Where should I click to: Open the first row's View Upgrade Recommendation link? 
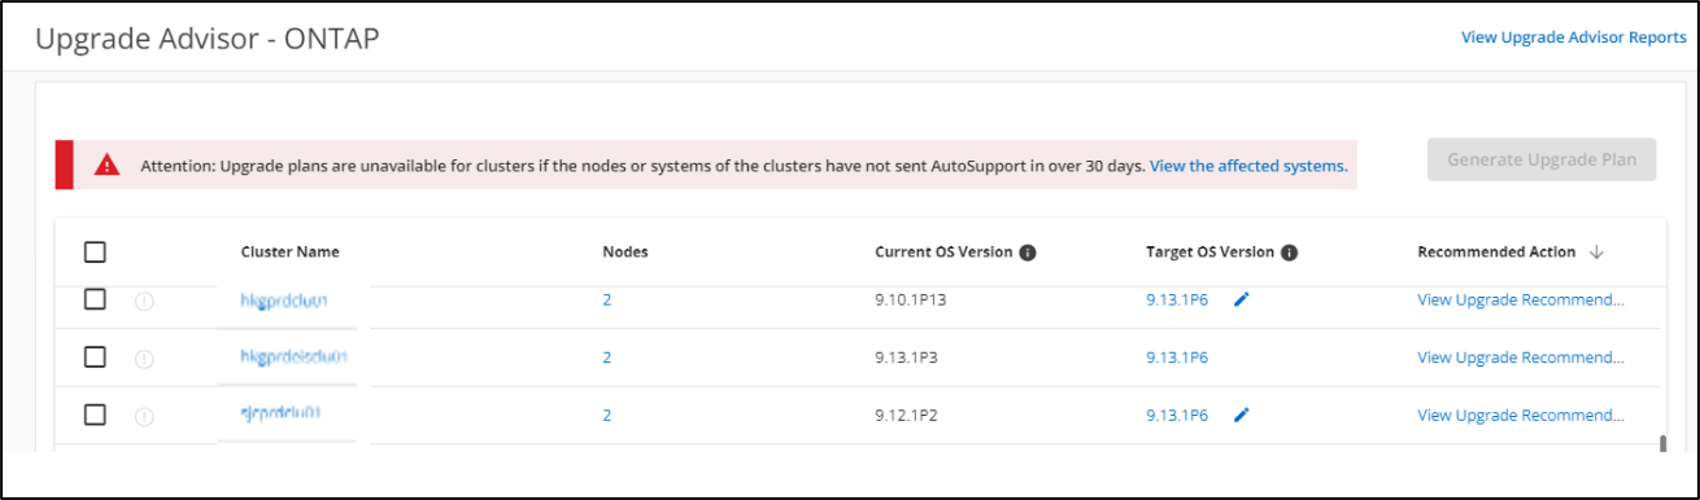[x=1521, y=300]
